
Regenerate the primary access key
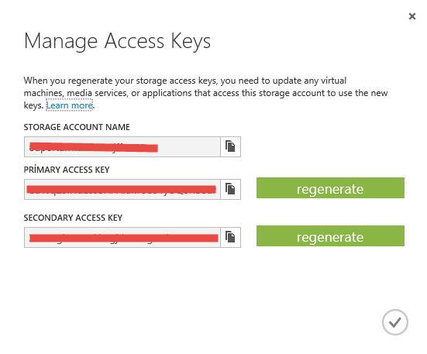point(330,188)
